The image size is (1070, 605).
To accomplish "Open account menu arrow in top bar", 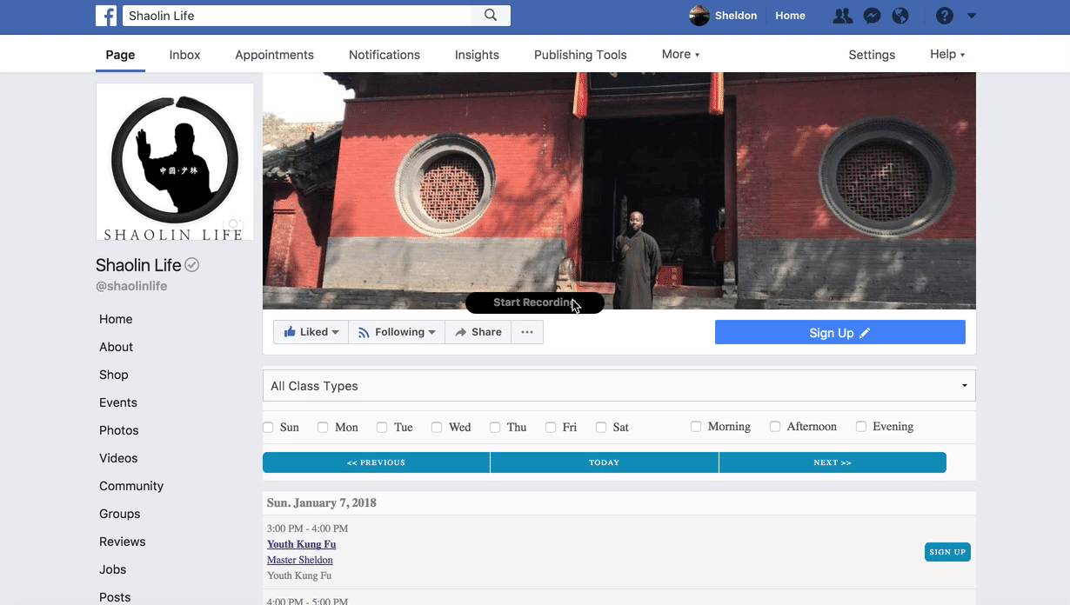I will pyautogui.click(x=972, y=16).
